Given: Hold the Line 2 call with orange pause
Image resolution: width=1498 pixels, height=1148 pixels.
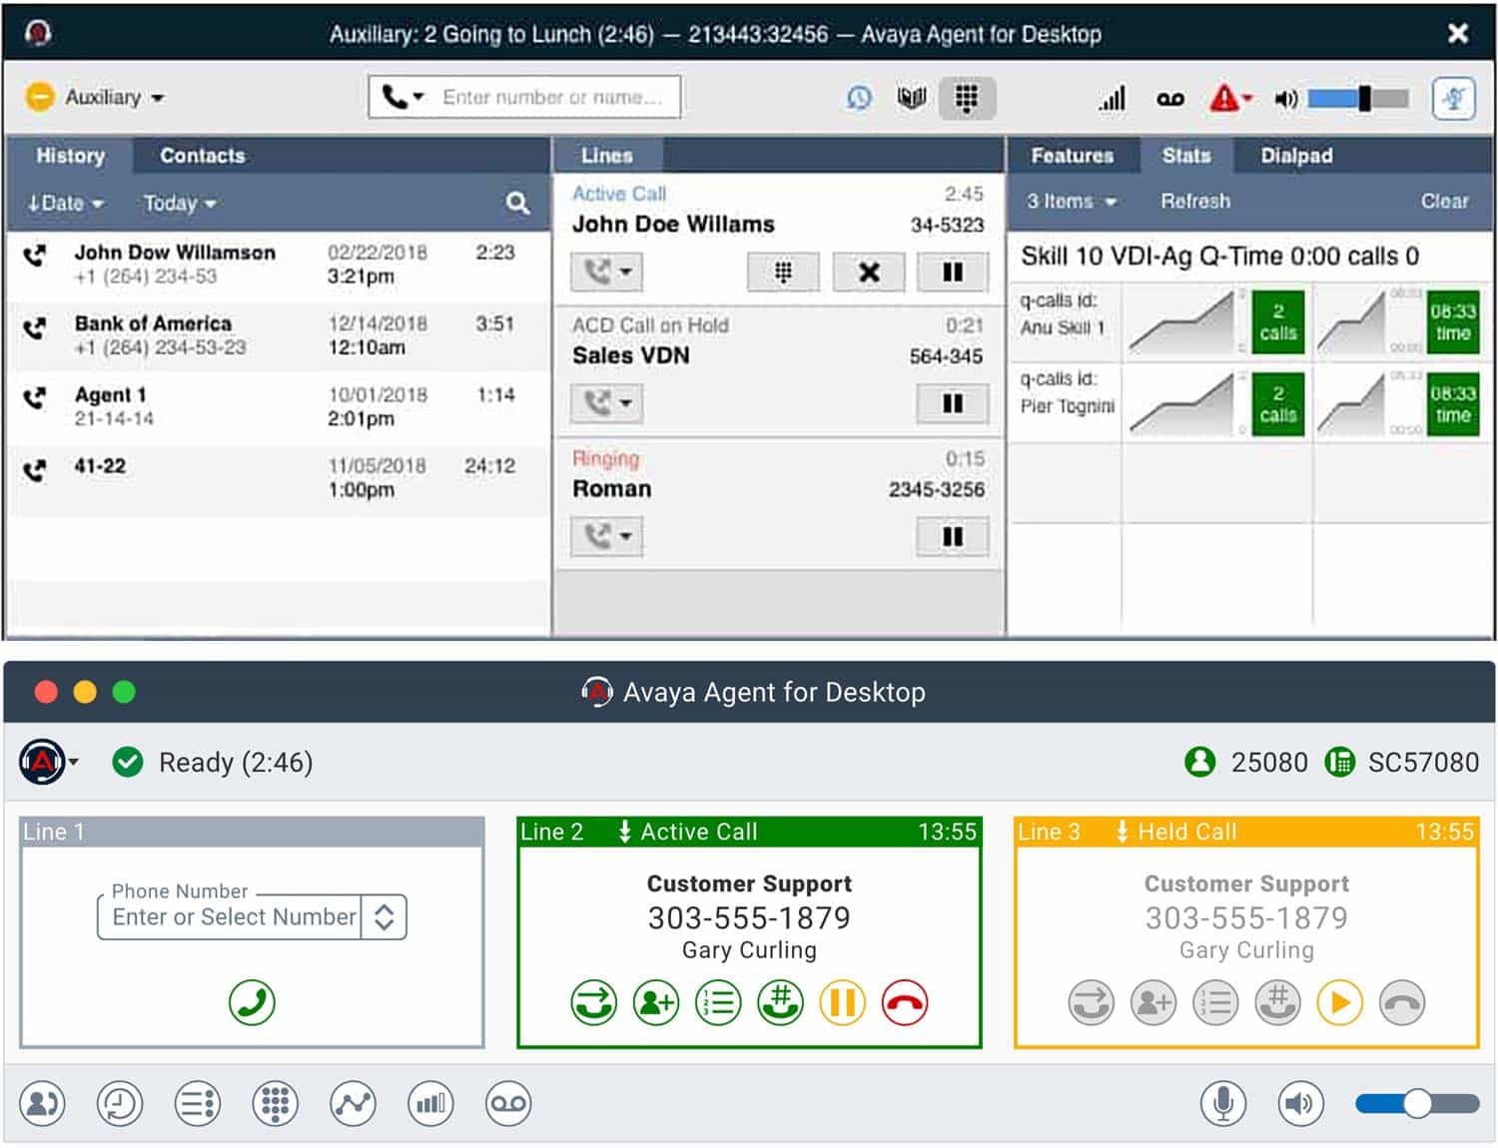Looking at the screenshot, I should [843, 1002].
